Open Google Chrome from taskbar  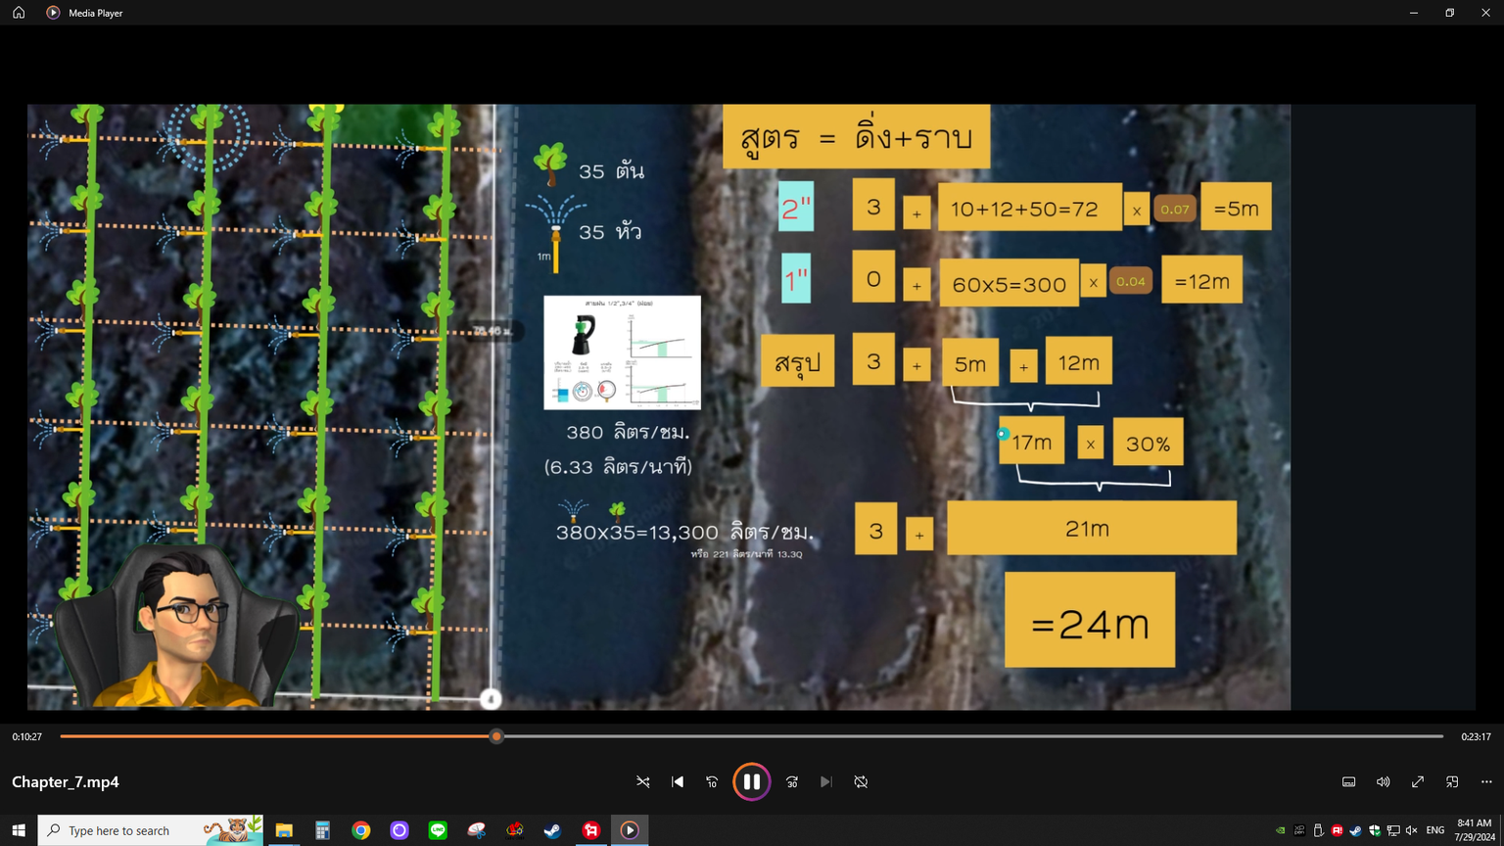(x=361, y=830)
